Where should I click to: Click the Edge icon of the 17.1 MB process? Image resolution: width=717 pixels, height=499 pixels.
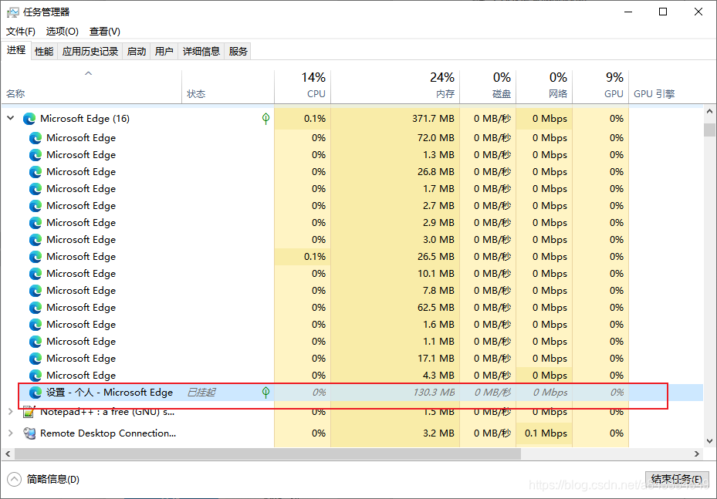(x=36, y=359)
